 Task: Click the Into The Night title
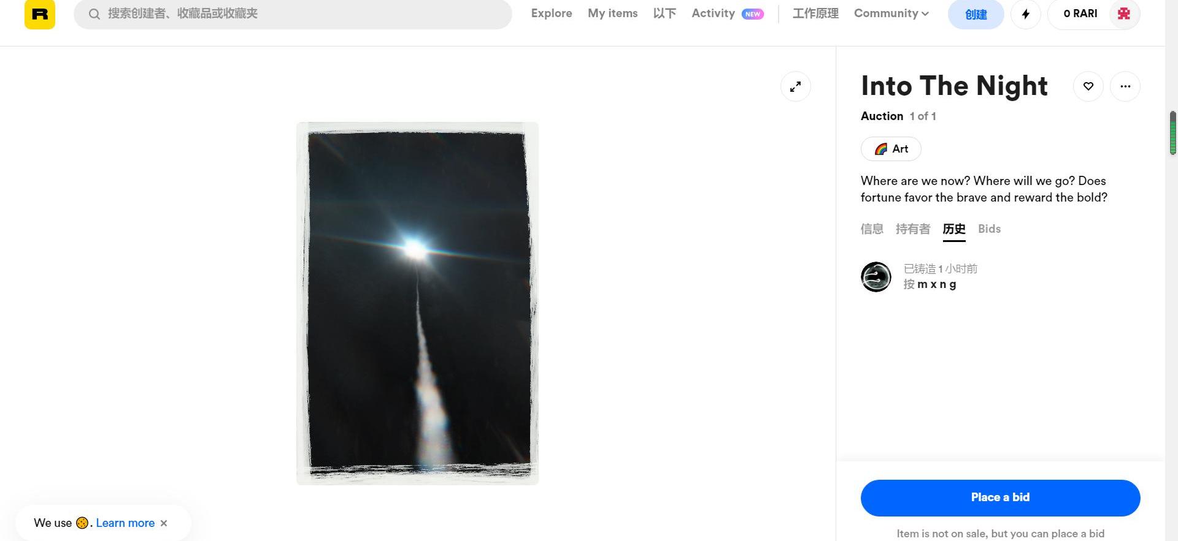point(954,86)
